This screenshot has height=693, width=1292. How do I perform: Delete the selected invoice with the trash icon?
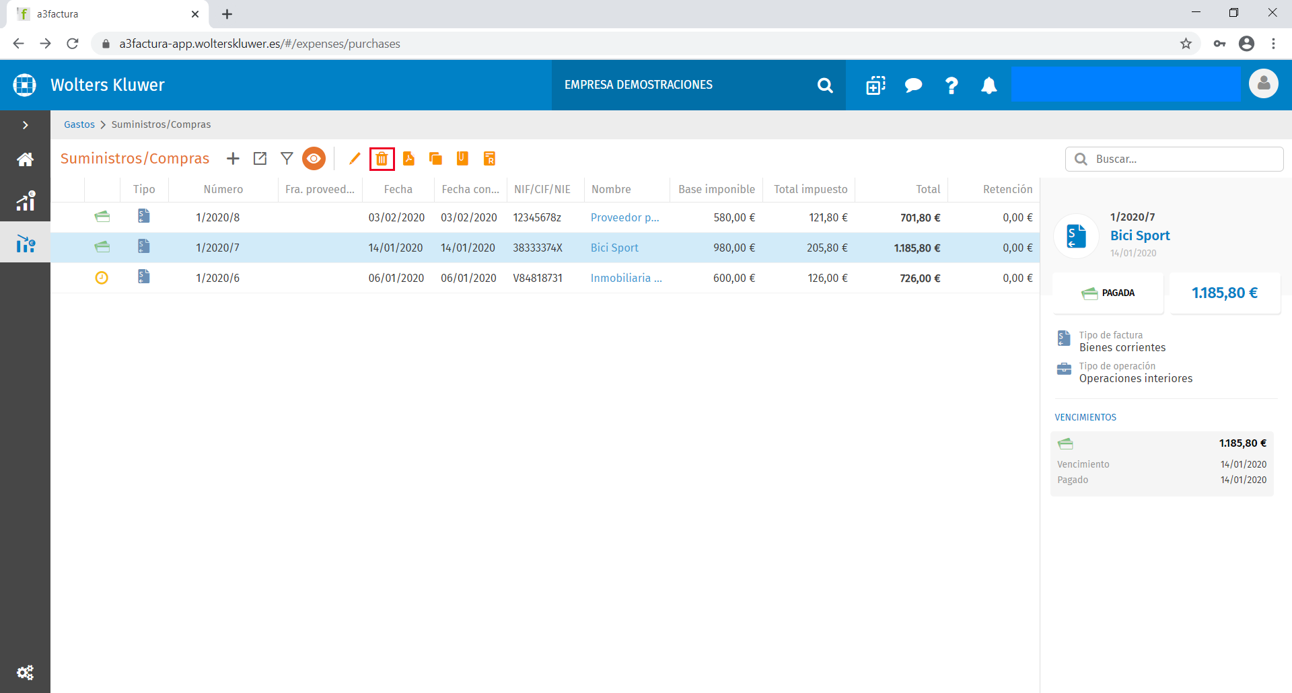[x=382, y=159]
